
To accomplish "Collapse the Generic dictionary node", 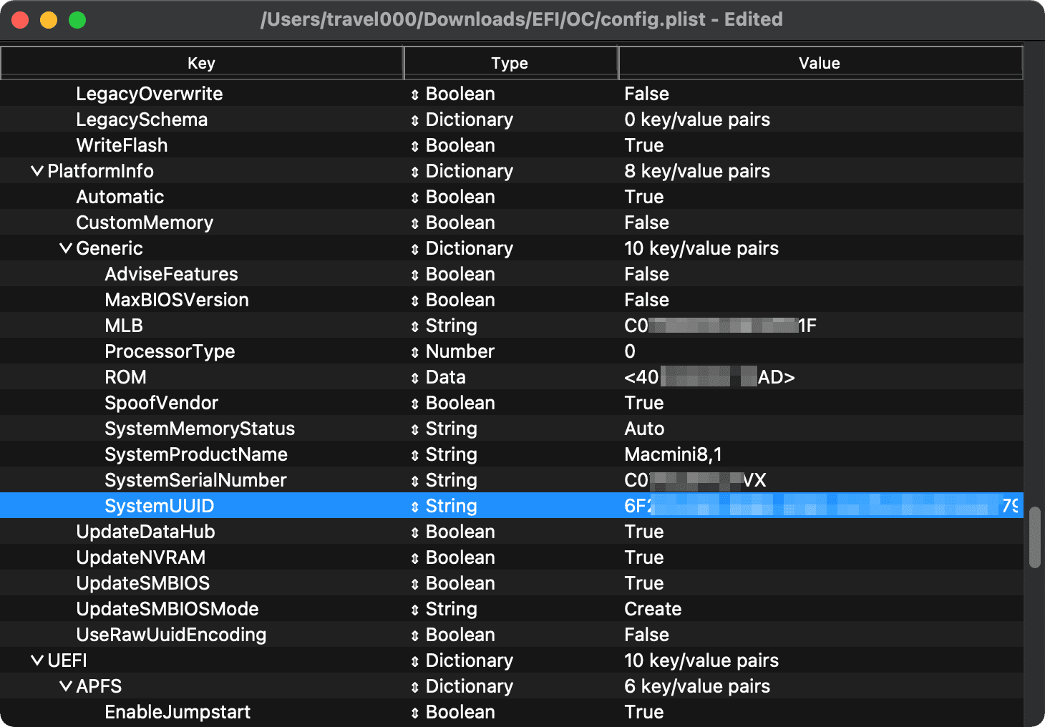I will tap(66, 249).
